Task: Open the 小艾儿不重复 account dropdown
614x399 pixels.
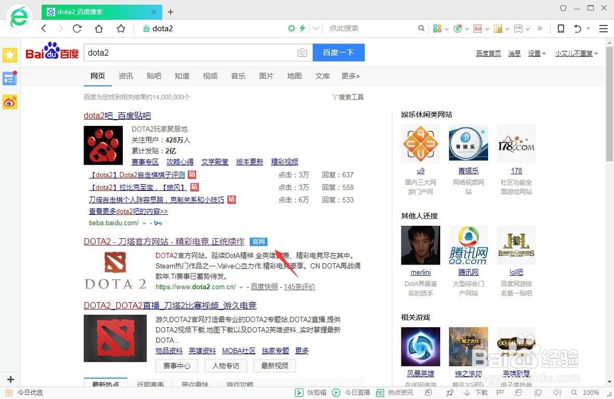Action: point(577,53)
